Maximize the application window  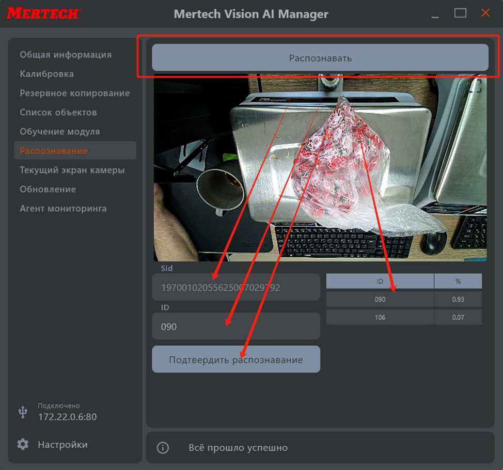(460, 13)
